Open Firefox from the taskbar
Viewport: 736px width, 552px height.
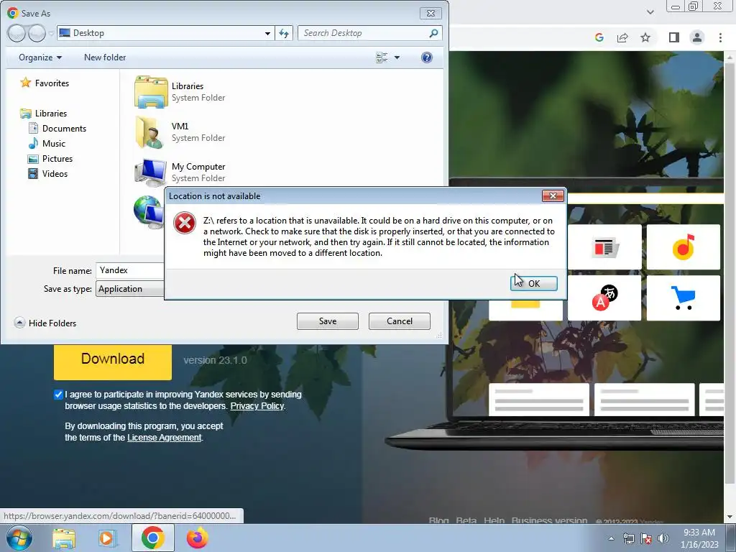pos(197,538)
